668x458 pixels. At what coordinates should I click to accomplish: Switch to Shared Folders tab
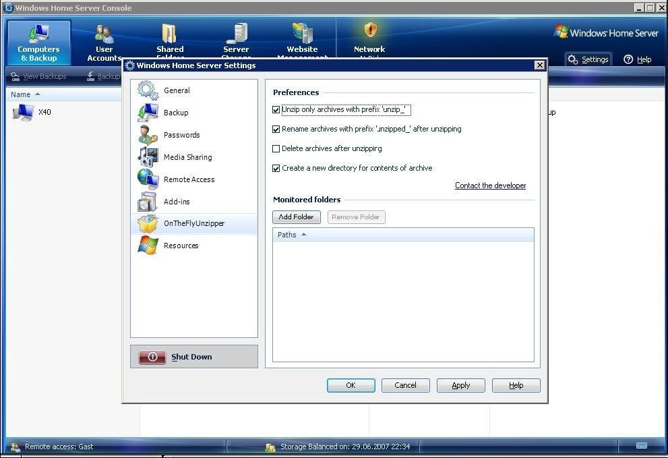pyautogui.click(x=170, y=41)
